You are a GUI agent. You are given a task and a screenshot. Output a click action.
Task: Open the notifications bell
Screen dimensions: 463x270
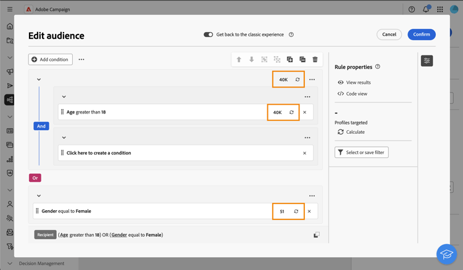coord(425,9)
